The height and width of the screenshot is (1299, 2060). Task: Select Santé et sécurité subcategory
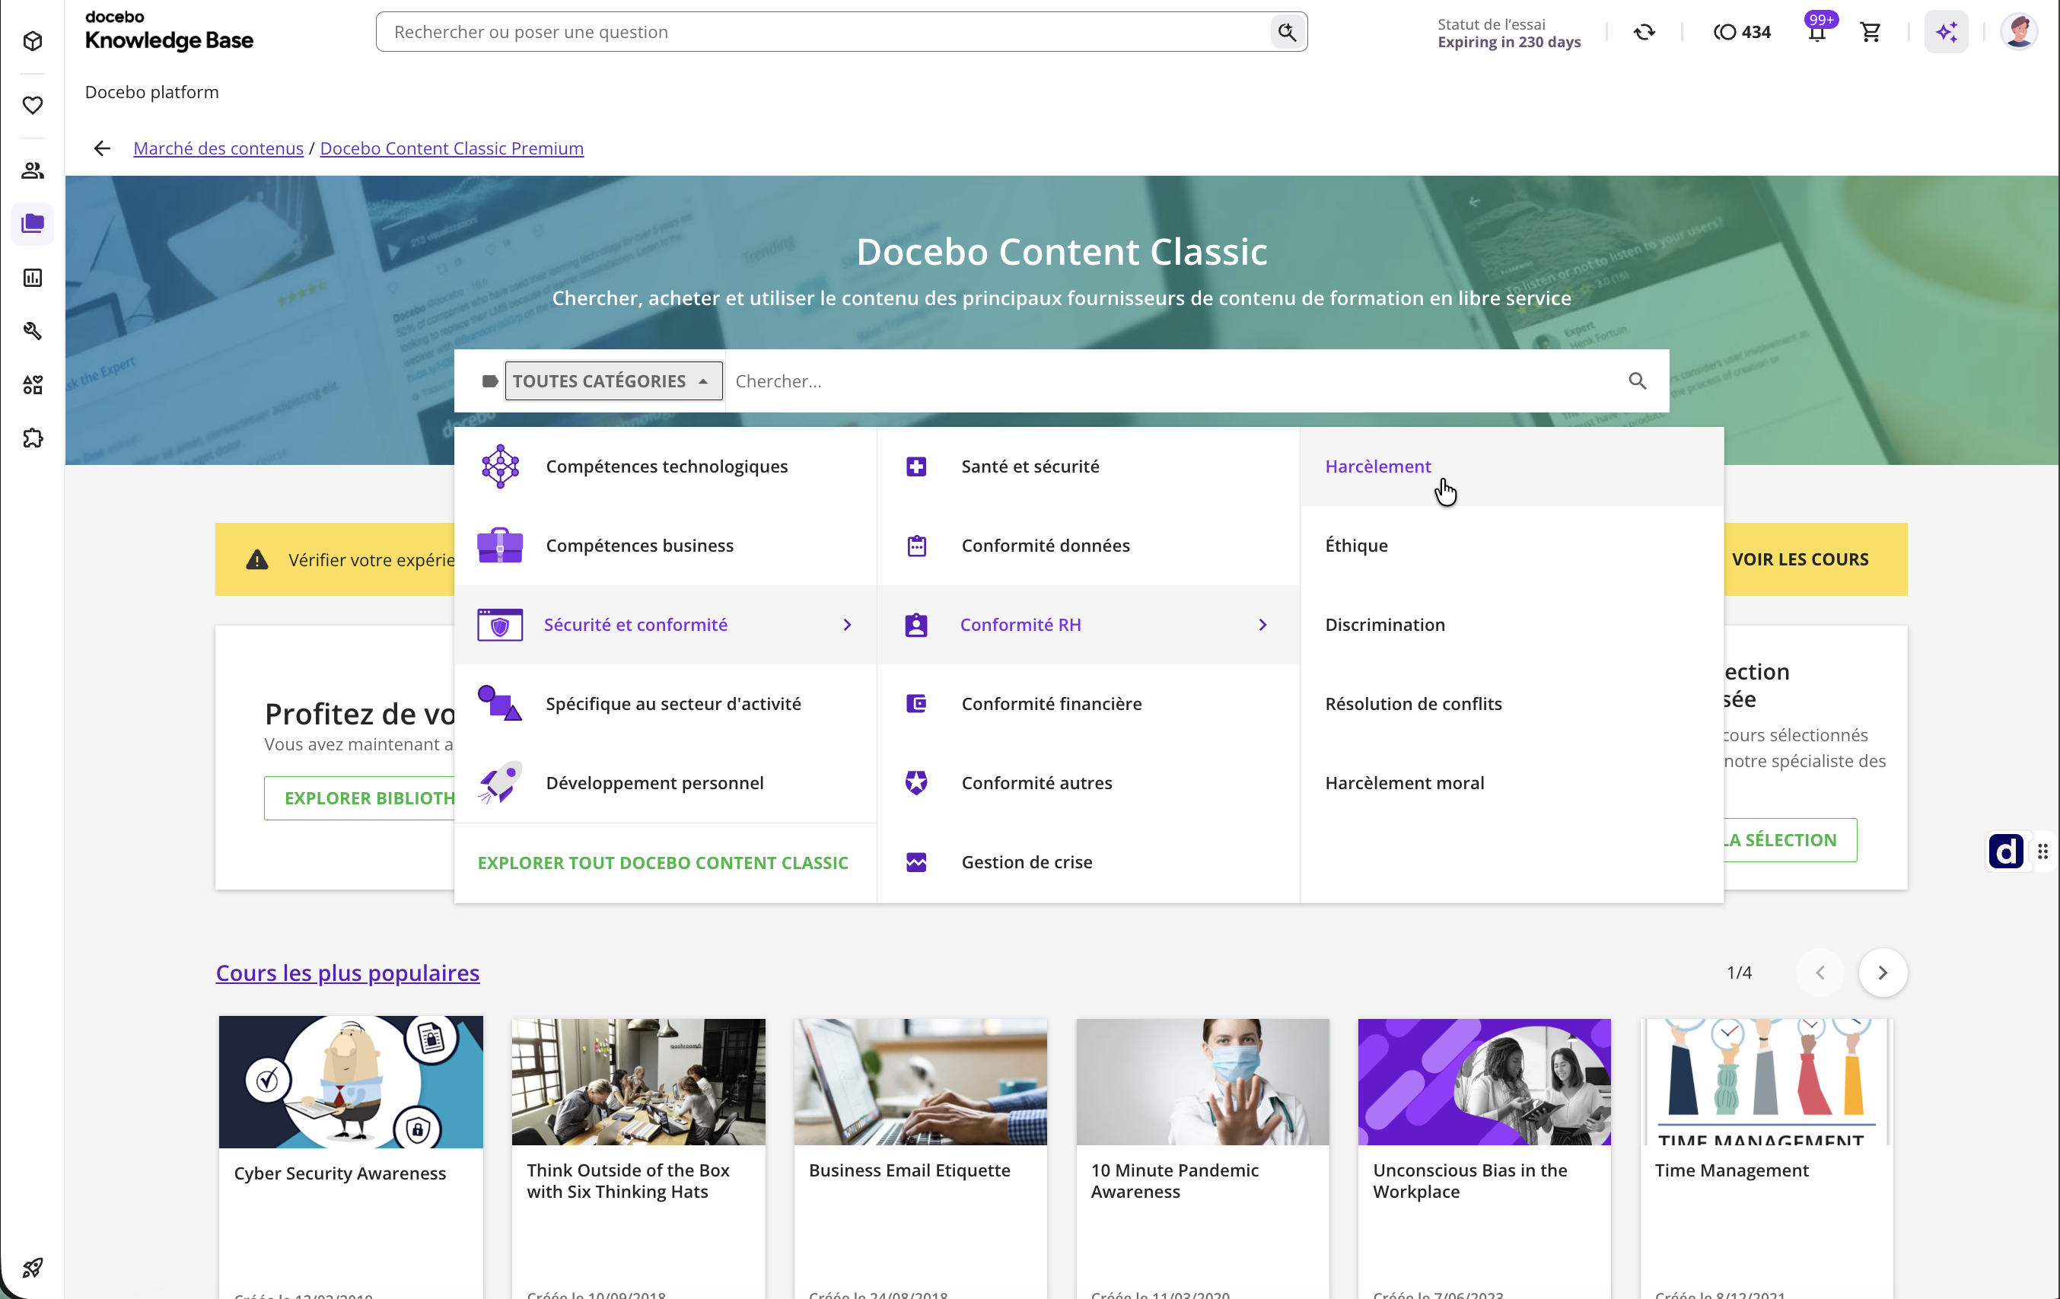tap(1088, 466)
